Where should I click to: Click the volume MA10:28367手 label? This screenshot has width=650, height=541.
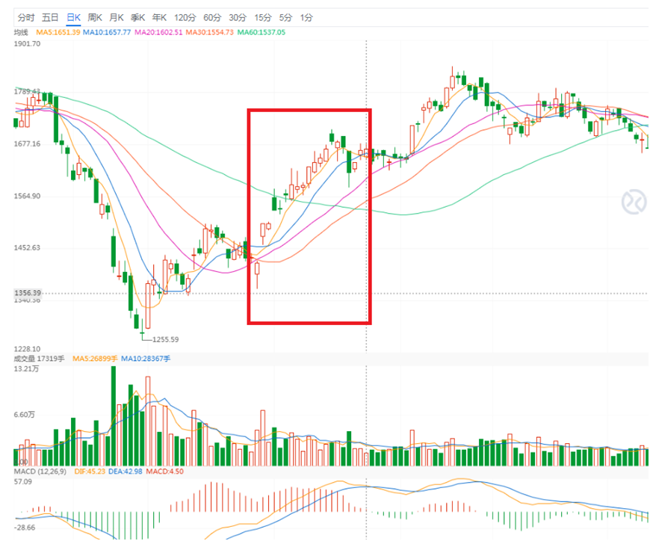[x=146, y=359]
